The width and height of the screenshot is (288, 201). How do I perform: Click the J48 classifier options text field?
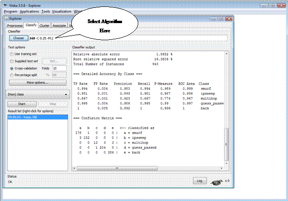point(128,38)
